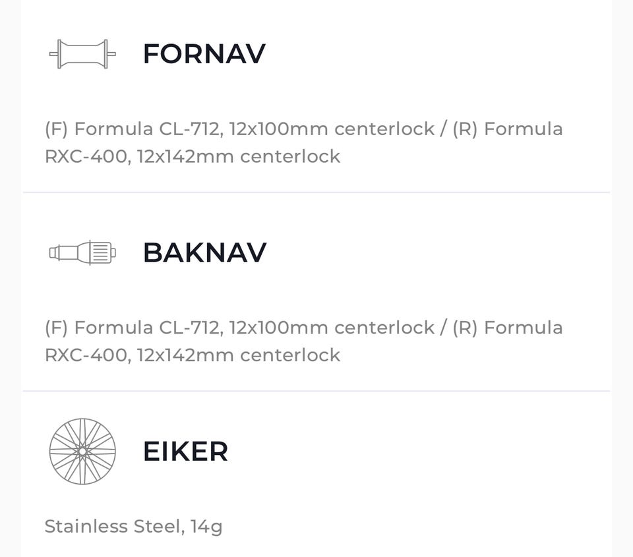This screenshot has height=557, width=633.
Task: Click "12x100mm centerlock" in FORNAV description
Action: (332, 129)
